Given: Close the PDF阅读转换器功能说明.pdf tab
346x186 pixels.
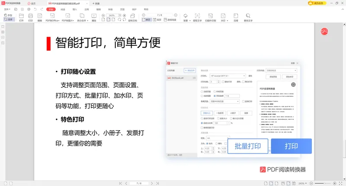Looking at the screenshot, I should pos(87,3).
